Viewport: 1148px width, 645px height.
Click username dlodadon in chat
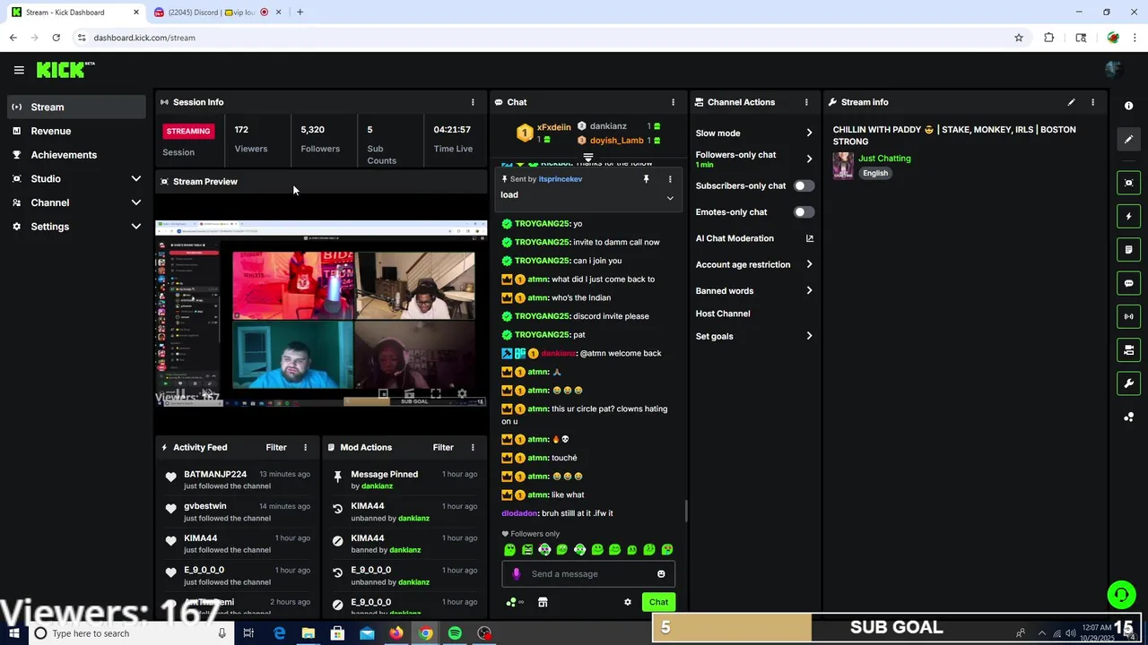pyautogui.click(x=519, y=513)
